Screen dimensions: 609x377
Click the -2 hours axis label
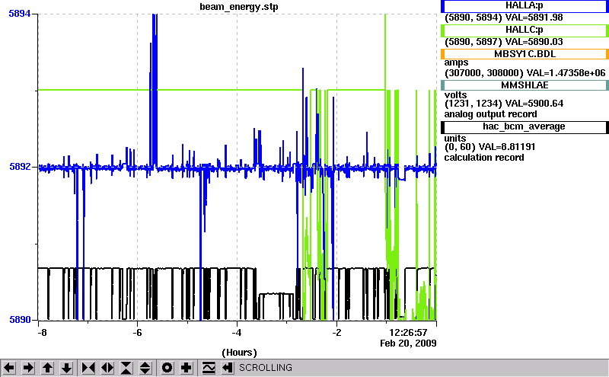[x=336, y=333]
